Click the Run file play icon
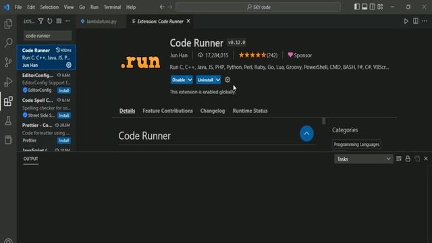 [x=406, y=21]
